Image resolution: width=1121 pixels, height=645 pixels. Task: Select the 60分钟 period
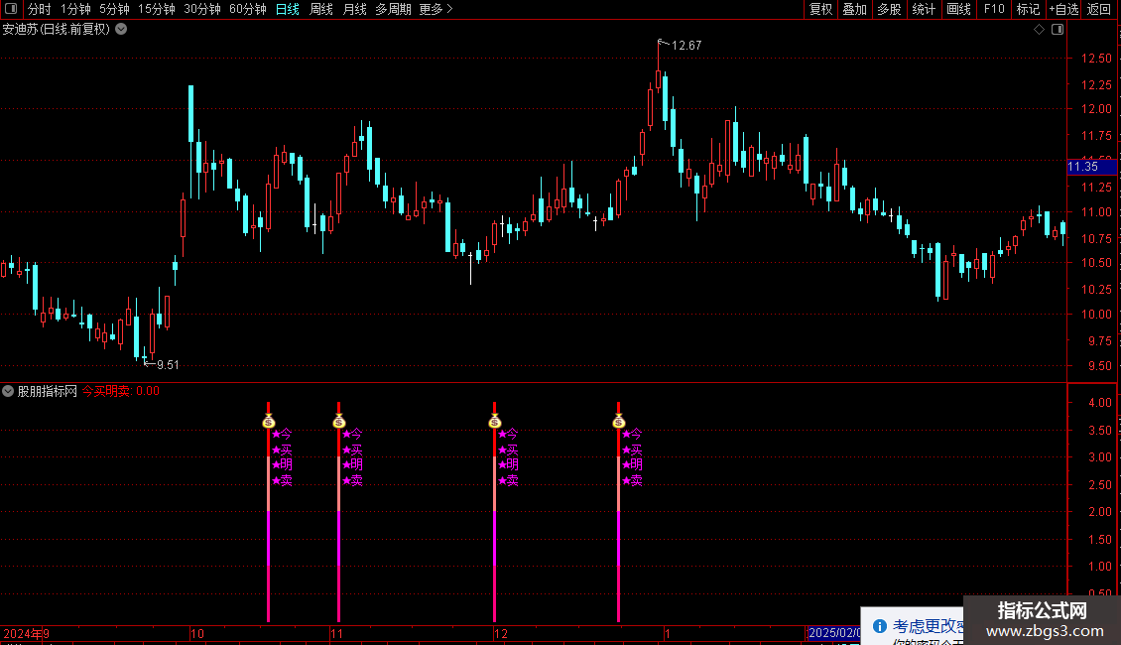tap(248, 9)
